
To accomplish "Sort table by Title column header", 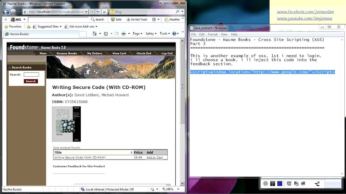I will (93, 152).
